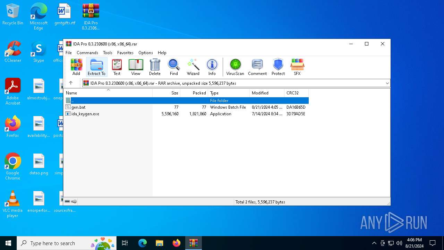Click the Delete trash can icon
Viewport: 444px width, 250px height.
pyautogui.click(x=155, y=67)
